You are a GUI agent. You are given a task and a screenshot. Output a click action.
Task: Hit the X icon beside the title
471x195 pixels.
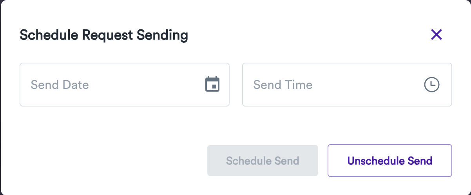(436, 35)
